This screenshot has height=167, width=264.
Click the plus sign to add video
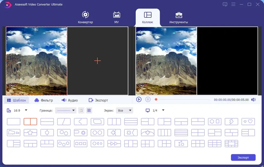97,61
